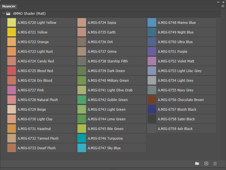Close the Nuancier panel with X
This screenshot has height=170, width=226.
[223, 2]
